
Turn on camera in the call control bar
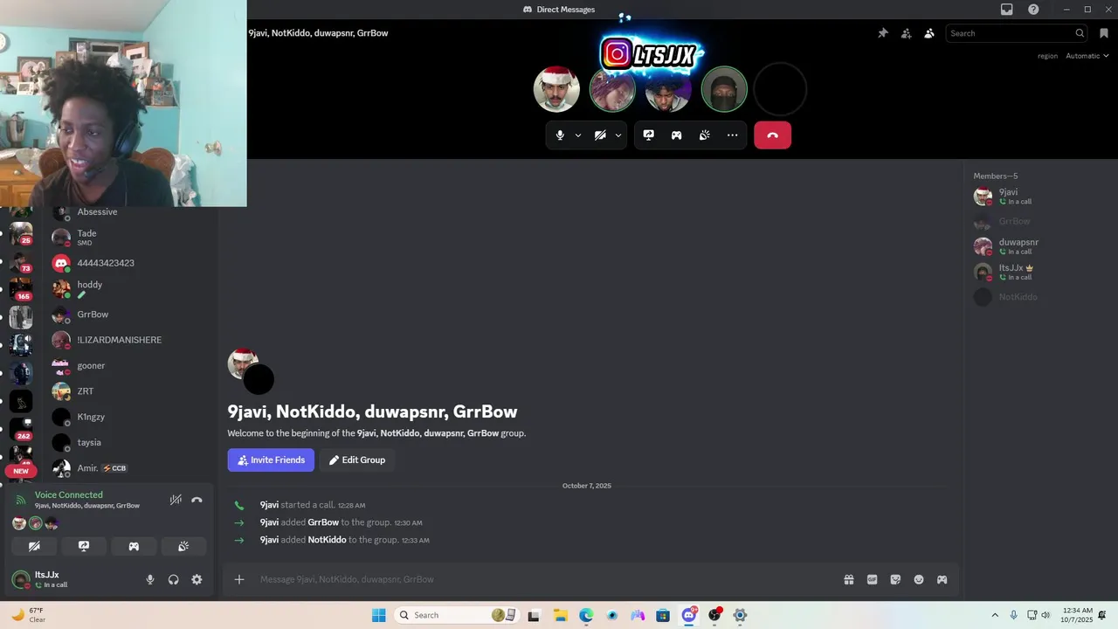[600, 135]
